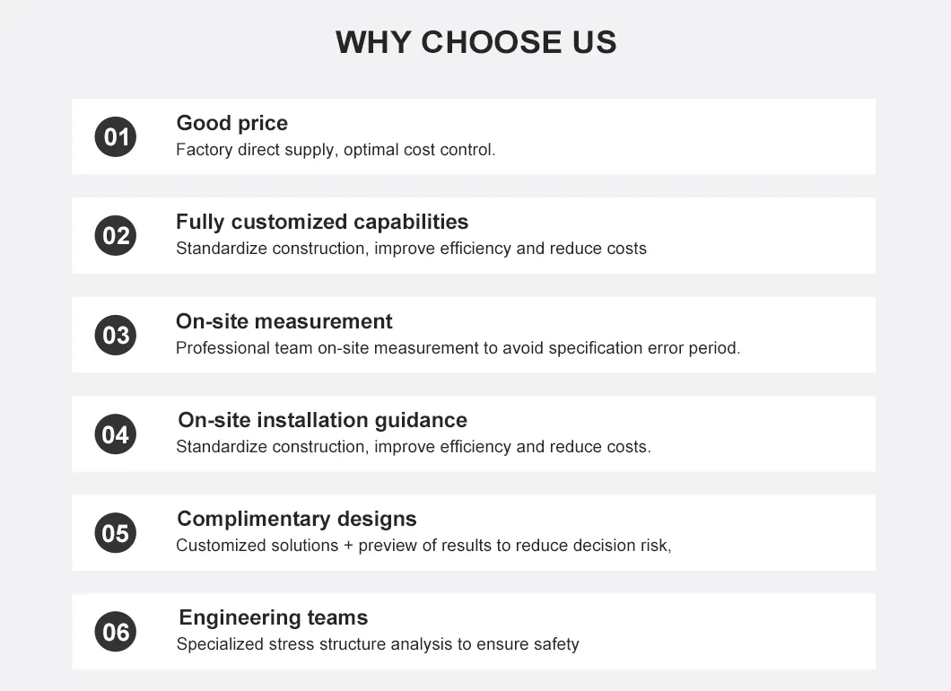
Task: Click the Specialized stress structure analysis text
Action: (x=378, y=644)
